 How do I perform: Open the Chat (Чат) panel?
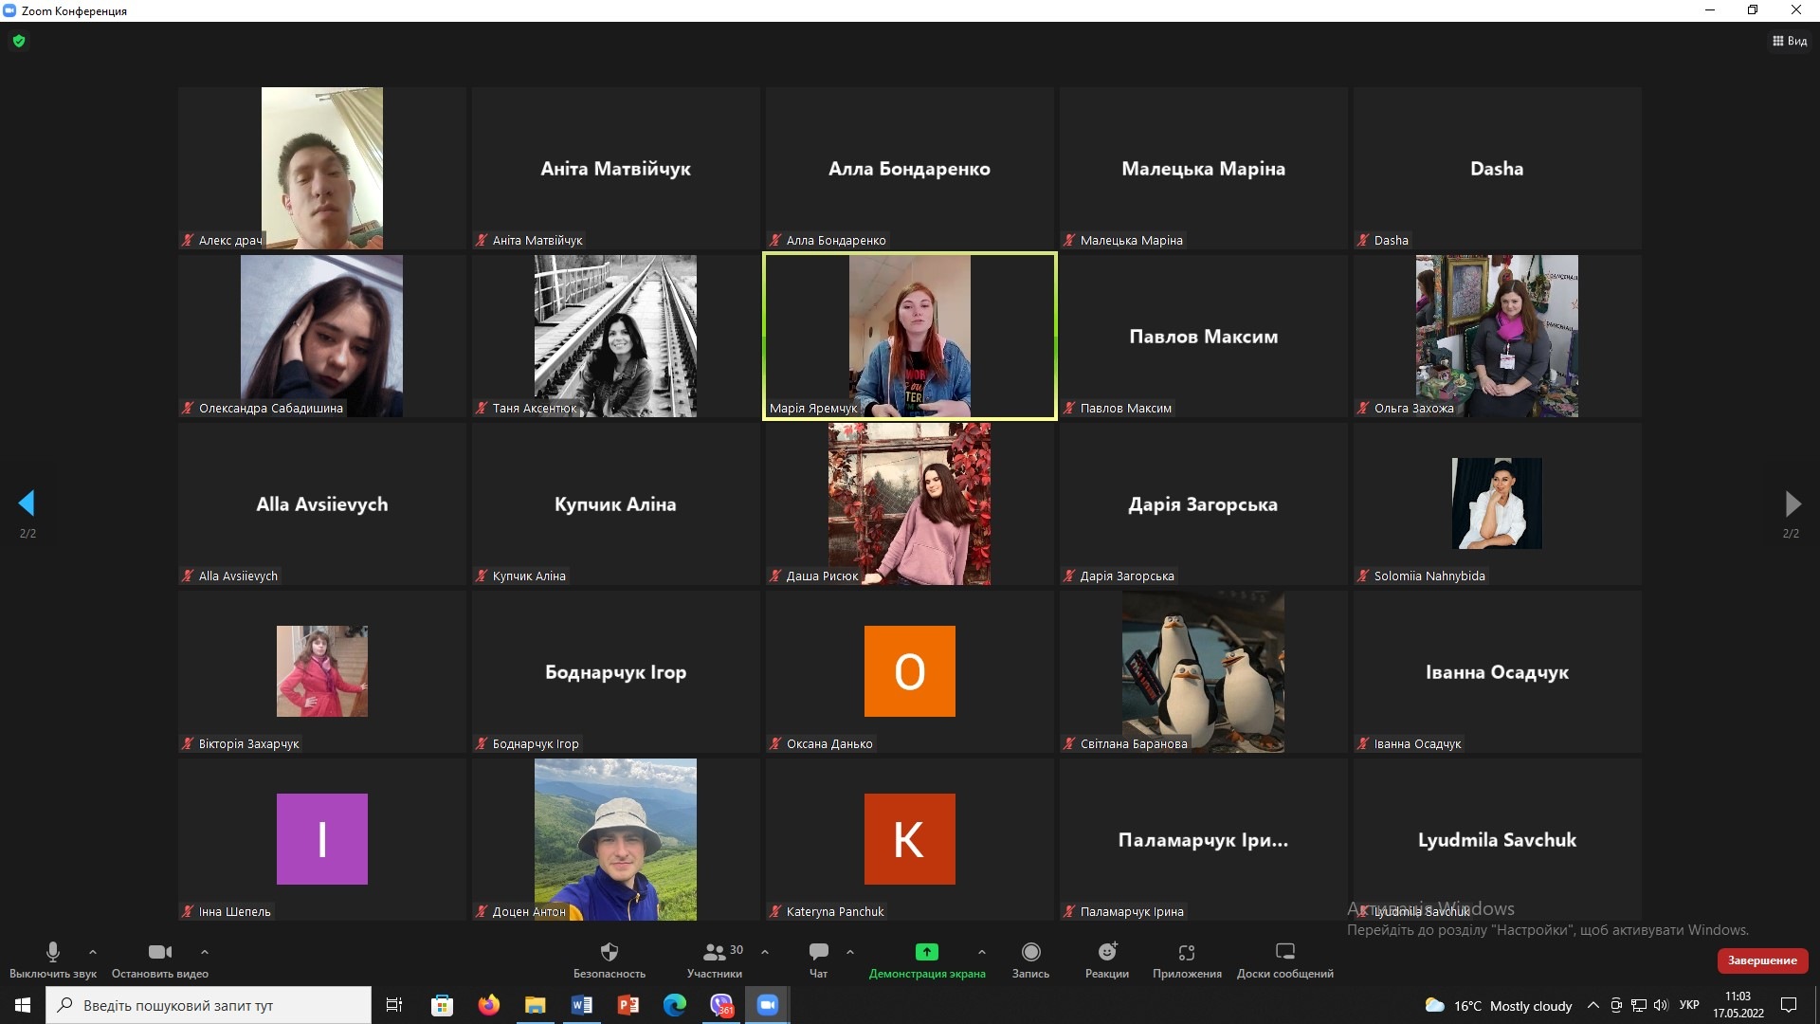tap(818, 952)
